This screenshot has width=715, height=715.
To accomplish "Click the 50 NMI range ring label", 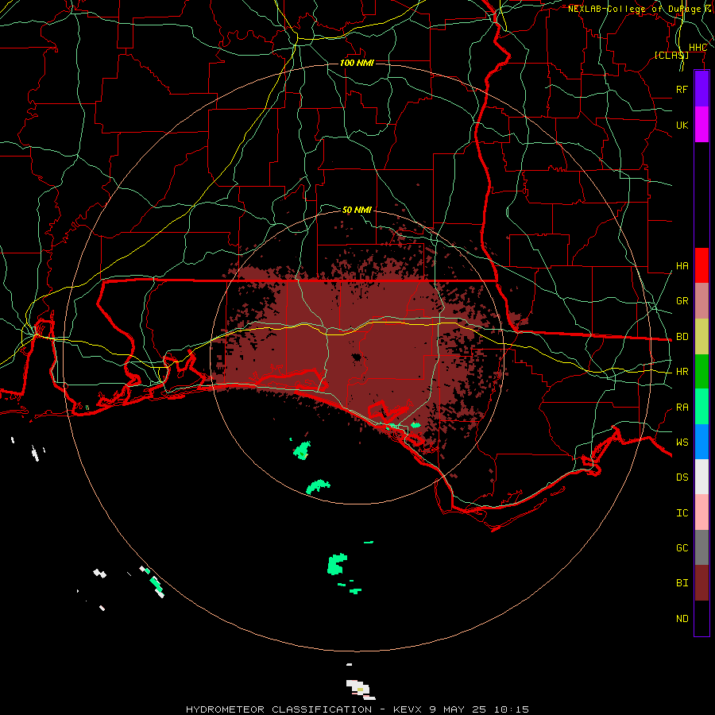I will pos(357,210).
